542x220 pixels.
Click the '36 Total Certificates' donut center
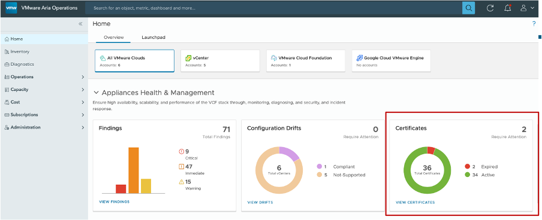[427, 170]
